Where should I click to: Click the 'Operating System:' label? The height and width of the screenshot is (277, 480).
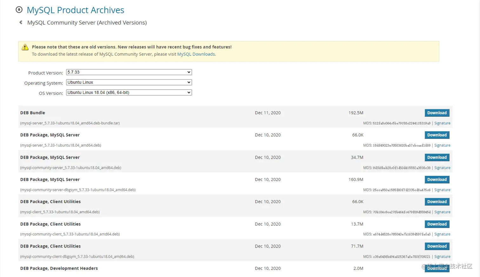tap(43, 83)
